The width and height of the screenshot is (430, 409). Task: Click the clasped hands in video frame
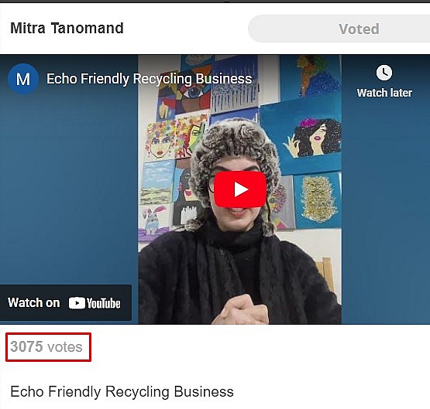(x=241, y=309)
